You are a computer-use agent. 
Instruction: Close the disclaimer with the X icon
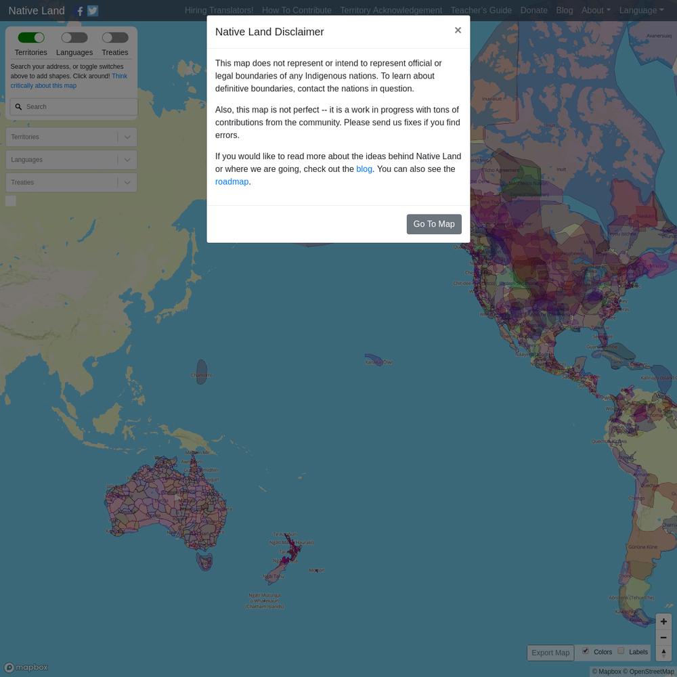[x=458, y=30]
